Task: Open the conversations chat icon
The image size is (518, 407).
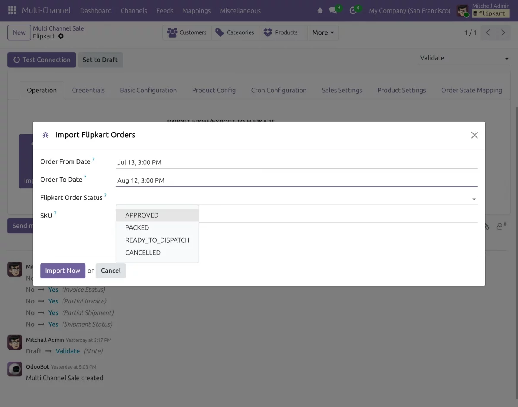Action: (333, 10)
